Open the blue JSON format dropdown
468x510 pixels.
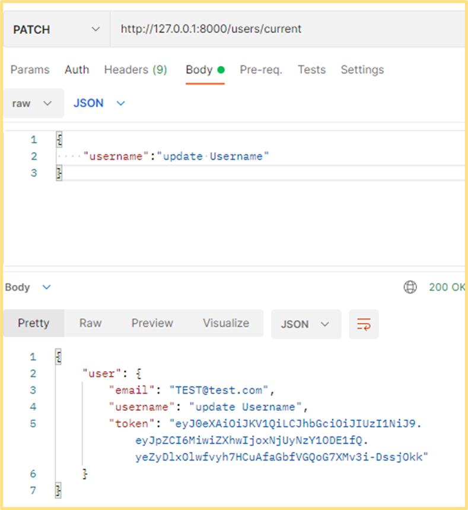tap(99, 103)
